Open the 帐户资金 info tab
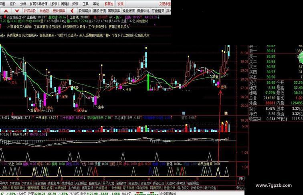The height and width of the screenshot is (195, 303). click(x=210, y=188)
